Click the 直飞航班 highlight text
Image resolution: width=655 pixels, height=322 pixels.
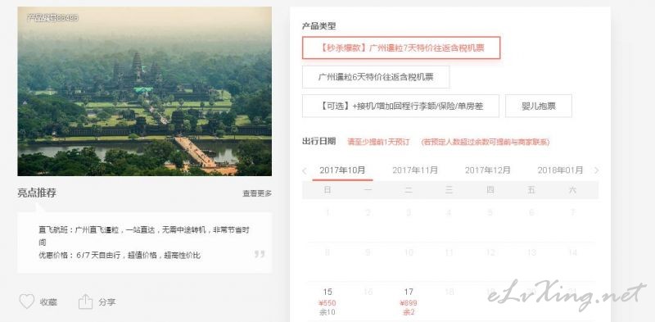[144, 236]
